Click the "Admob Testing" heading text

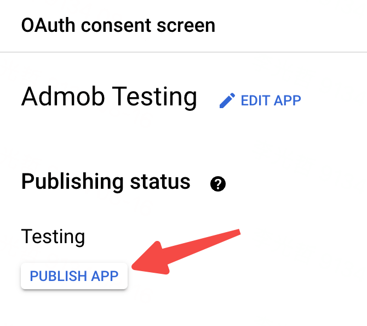pyautogui.click(x=109, y=97)
